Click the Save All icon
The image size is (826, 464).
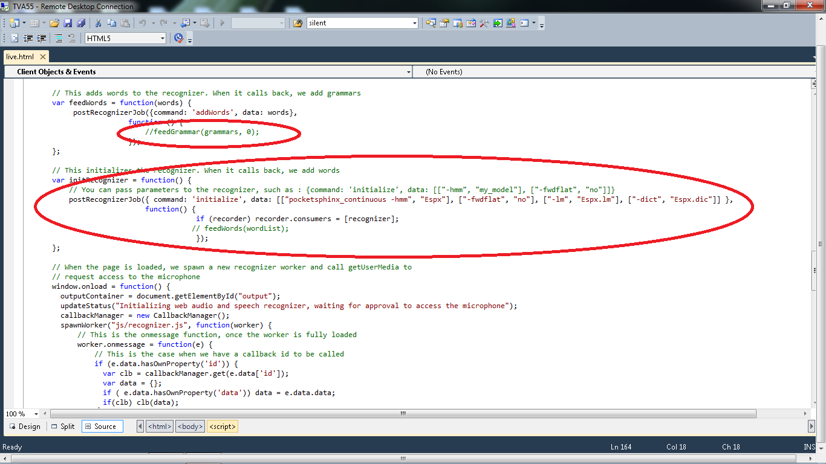(x=81, y=23)
